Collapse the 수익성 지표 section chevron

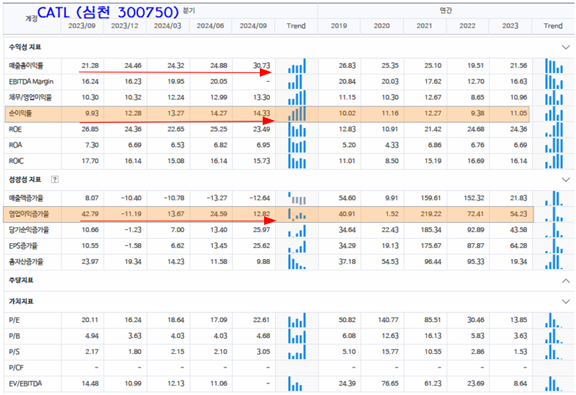tap(565, 47)
